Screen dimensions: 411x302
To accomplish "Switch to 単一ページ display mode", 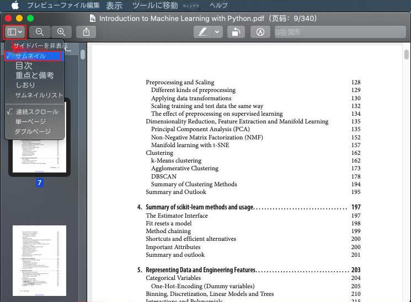I will (31, 121).
